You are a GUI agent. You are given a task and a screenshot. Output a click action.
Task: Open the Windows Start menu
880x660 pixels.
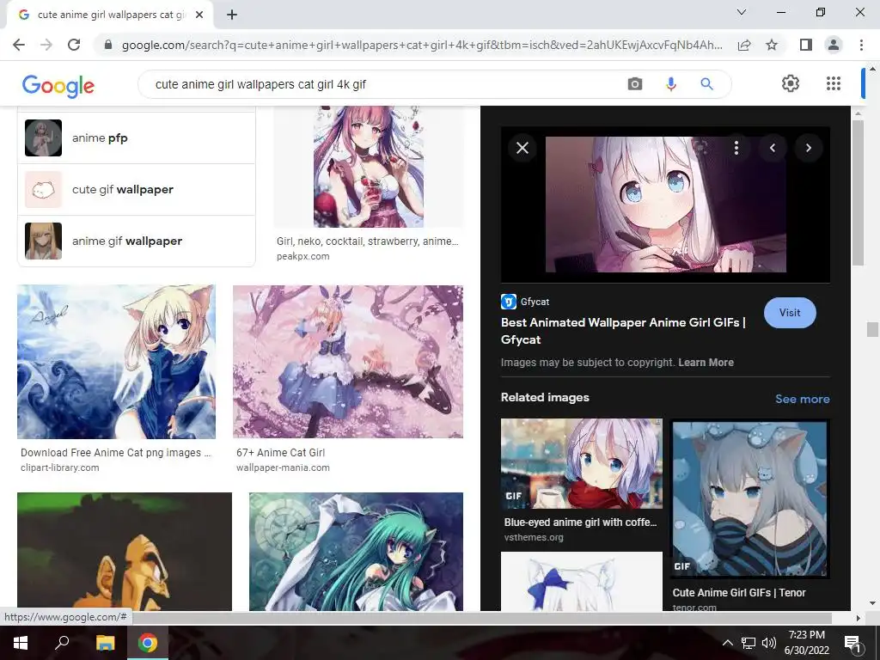[x=21, y=643]
